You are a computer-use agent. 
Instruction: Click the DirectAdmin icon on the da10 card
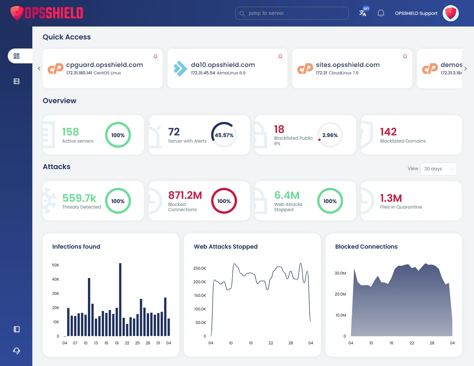pyautogui.click(x=180, y=69)
